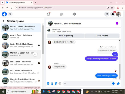Open a new browser tab
This screenshot has height=94, width=125.
(x=35, y=3)
